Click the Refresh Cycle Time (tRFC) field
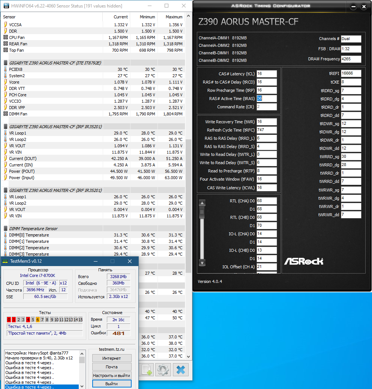 coord(267,130)
